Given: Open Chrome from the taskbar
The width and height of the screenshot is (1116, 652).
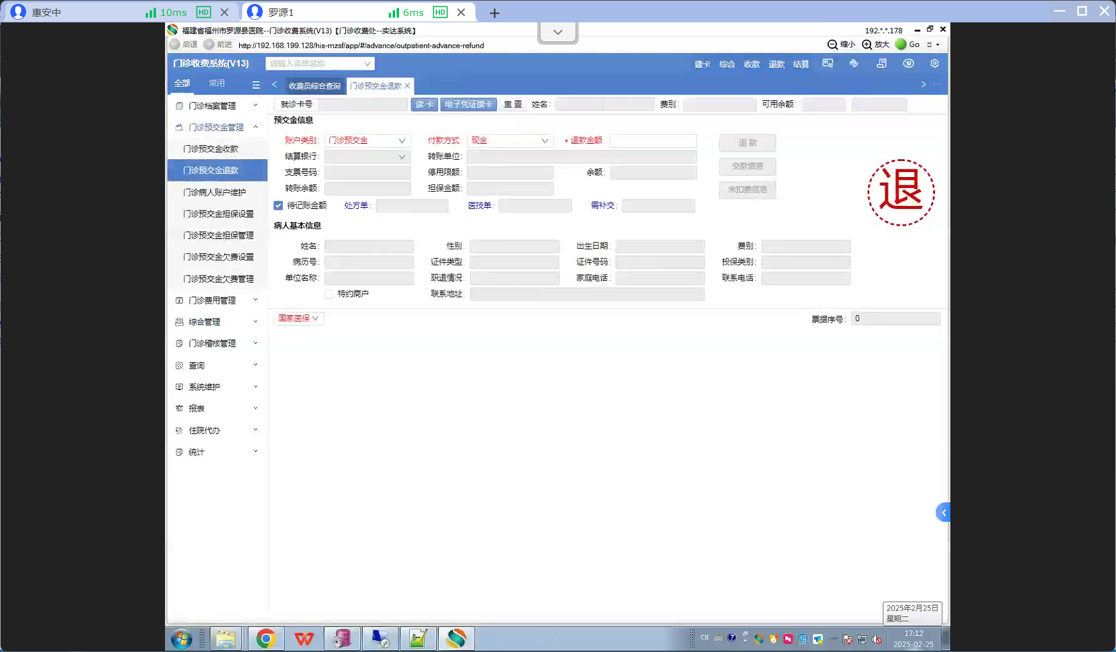Looking at the screenshot, I should (265, 639).
